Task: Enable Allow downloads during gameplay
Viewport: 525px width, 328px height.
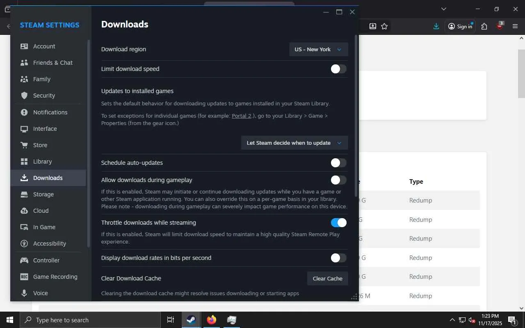Action: click(338, 180)
